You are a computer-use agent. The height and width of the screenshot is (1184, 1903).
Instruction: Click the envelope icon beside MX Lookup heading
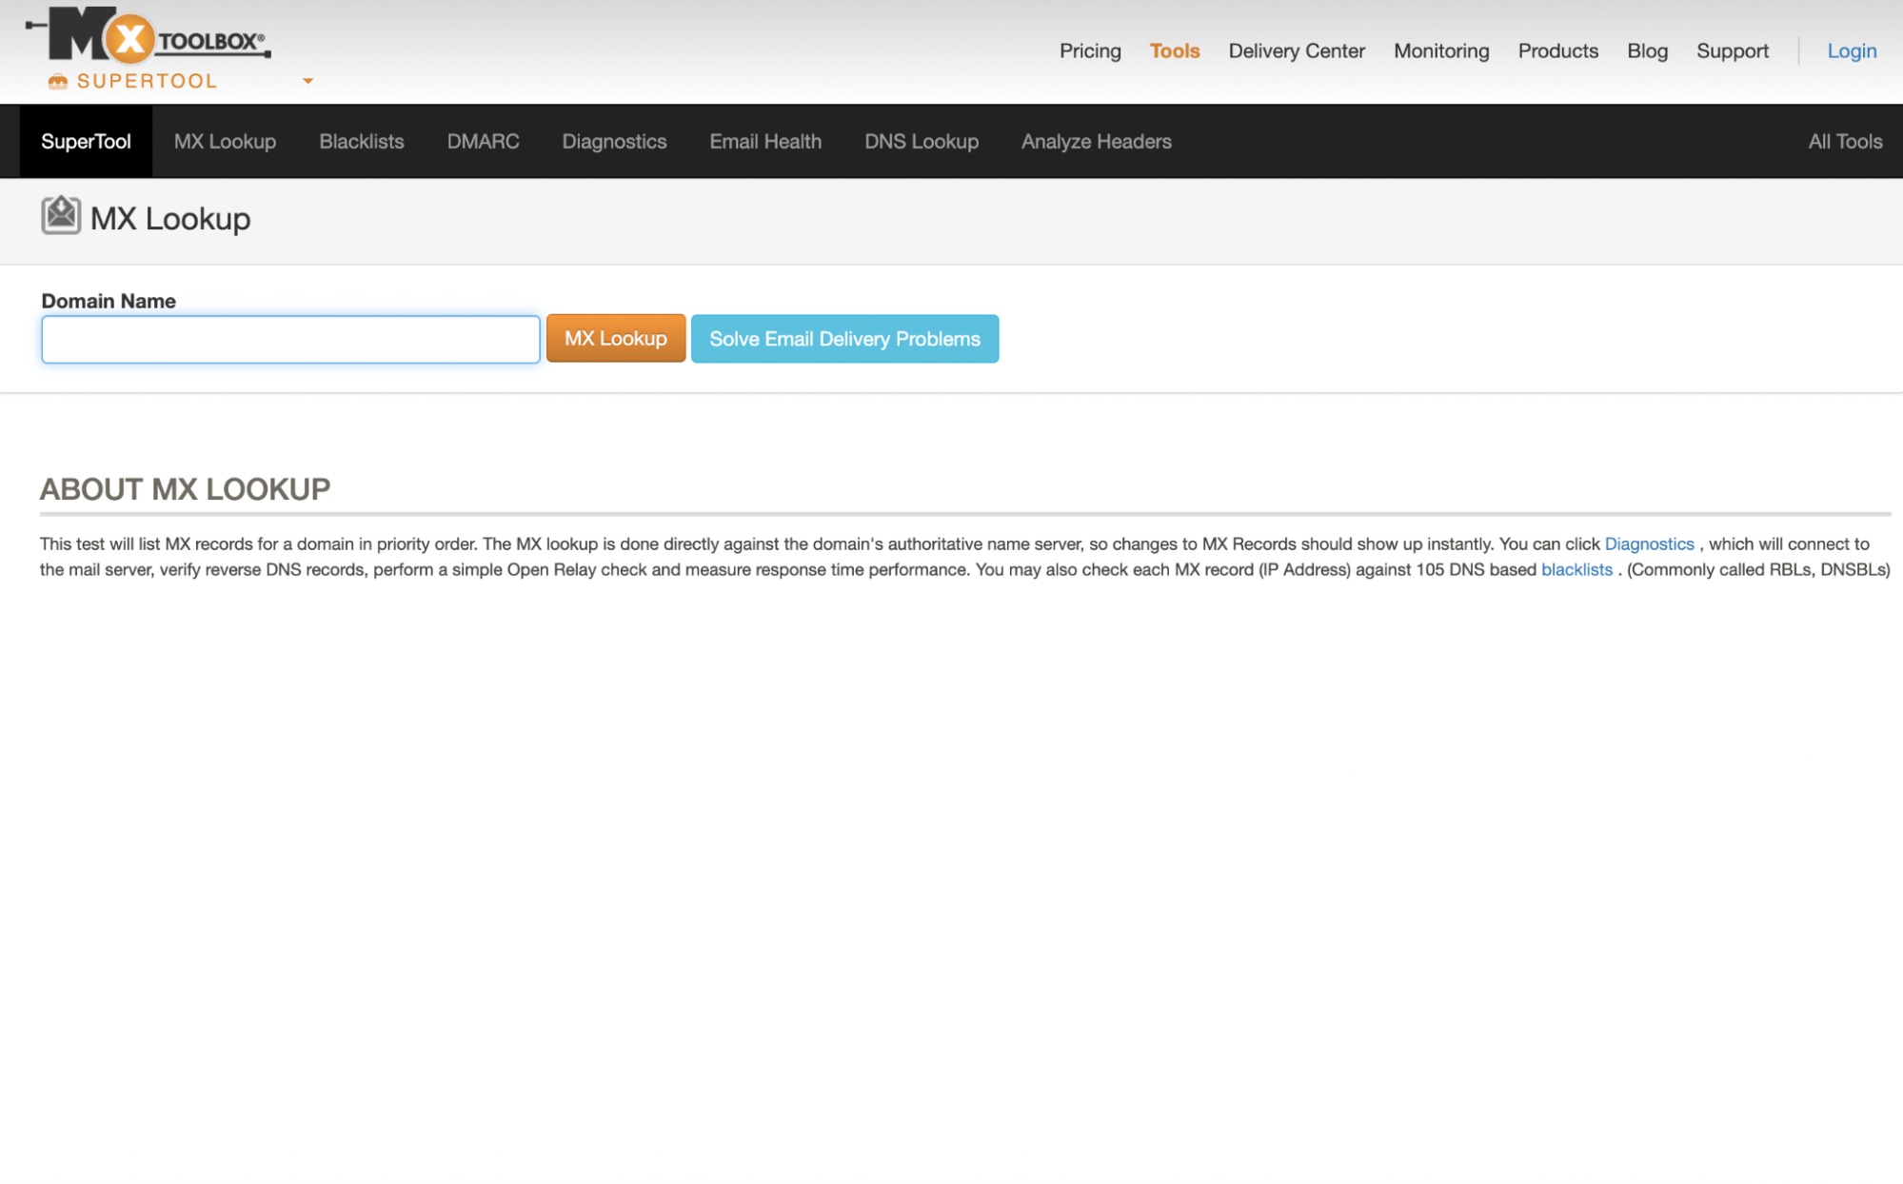point(59,216)
